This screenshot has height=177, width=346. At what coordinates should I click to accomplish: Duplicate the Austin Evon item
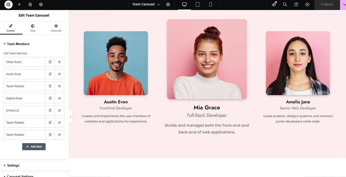[50, 74]
